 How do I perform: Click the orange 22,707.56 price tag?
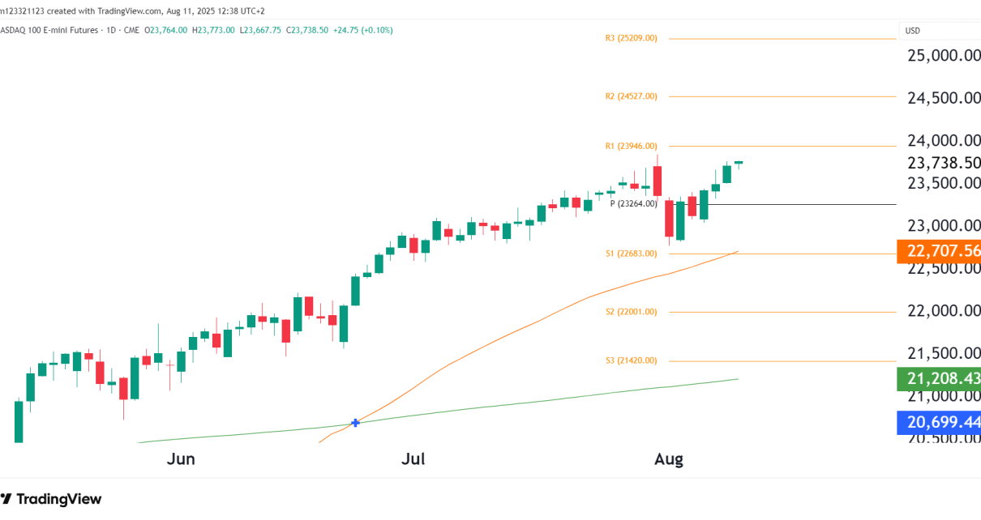coord(939,251)
